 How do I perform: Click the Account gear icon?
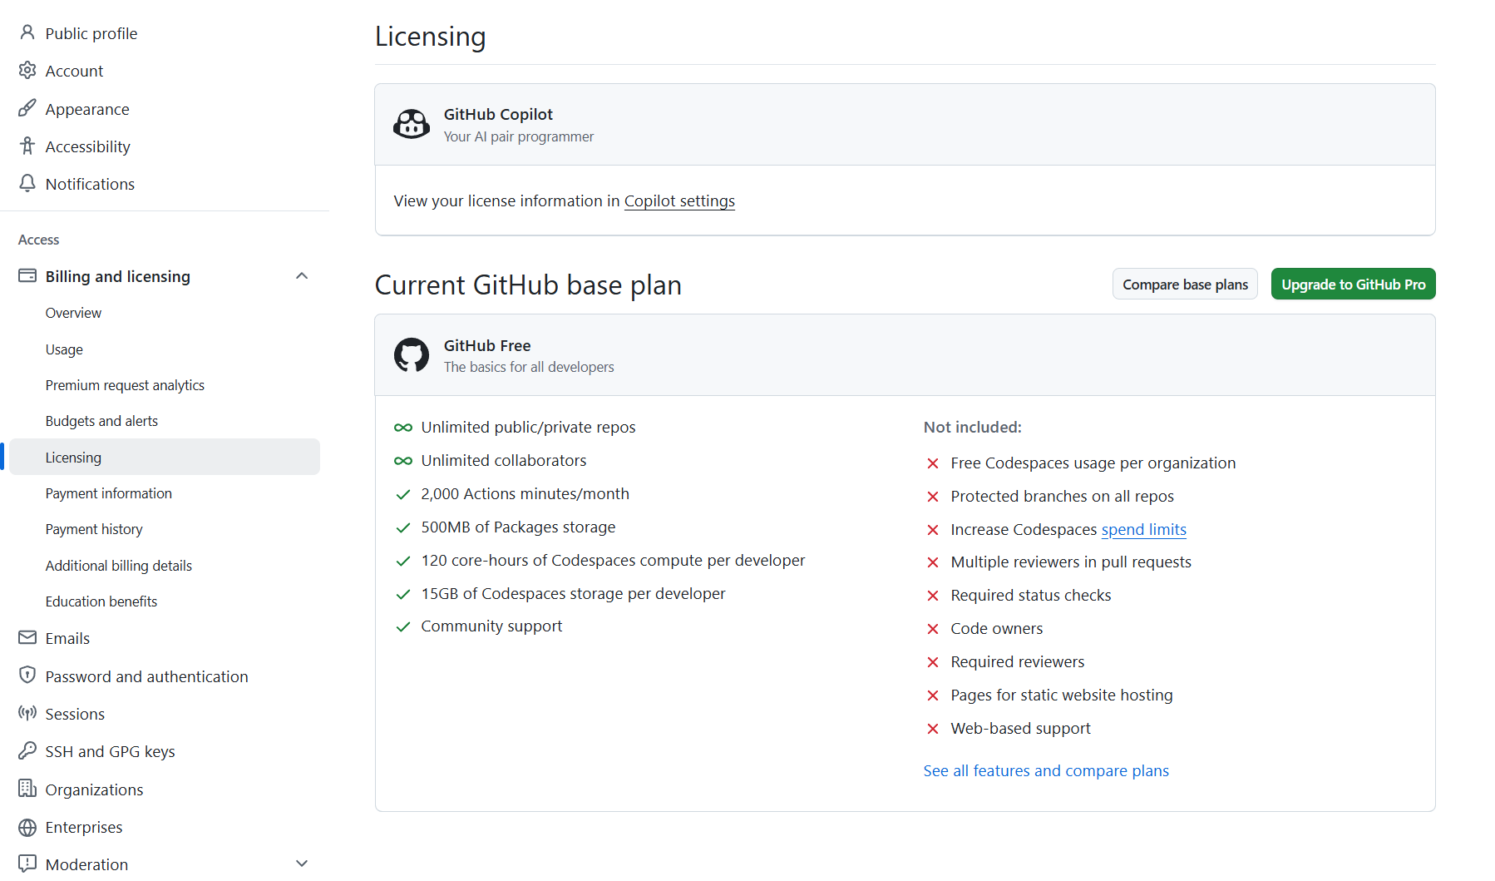27,70
